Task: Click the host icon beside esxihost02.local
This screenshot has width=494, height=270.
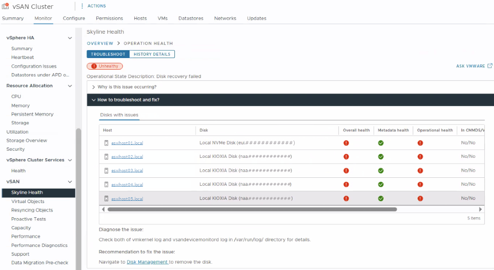Action: pos(106,157)
